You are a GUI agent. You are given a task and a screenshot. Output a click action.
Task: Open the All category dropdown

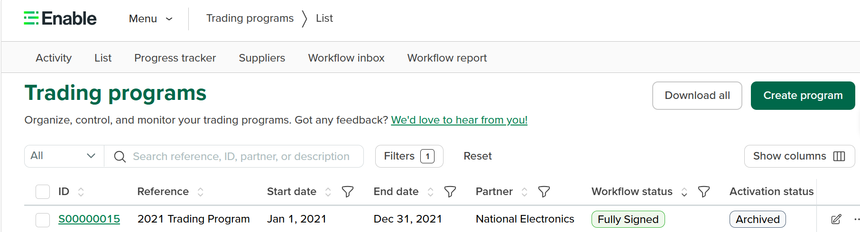click(64, 156)
